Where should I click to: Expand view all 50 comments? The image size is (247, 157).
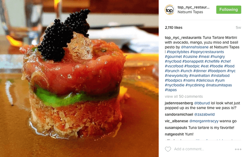click(184, 96)
